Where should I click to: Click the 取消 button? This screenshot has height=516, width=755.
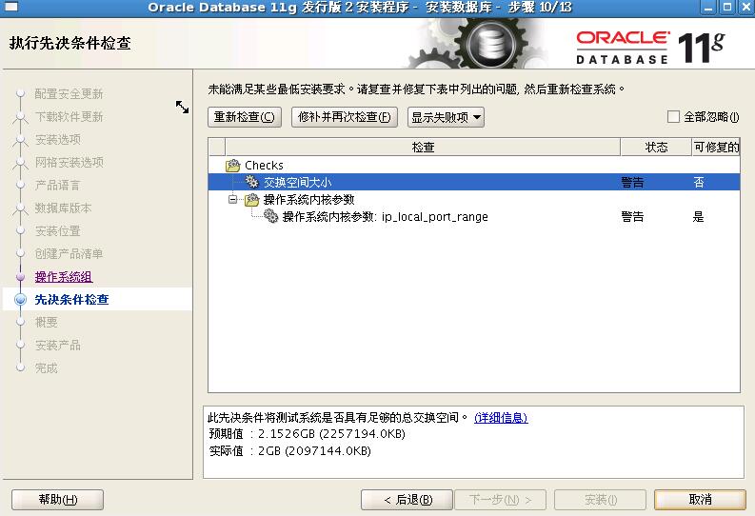(700, 500)
